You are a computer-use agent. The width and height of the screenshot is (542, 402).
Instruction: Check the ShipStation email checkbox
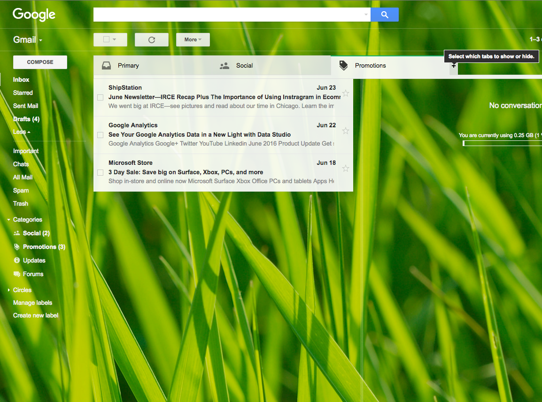pos(100,97)
